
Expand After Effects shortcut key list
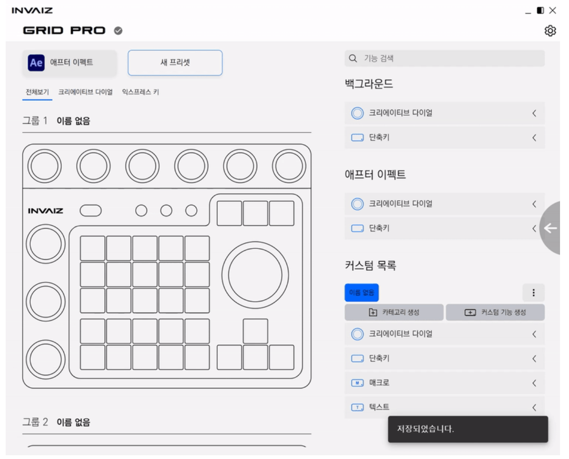point(444,229)
